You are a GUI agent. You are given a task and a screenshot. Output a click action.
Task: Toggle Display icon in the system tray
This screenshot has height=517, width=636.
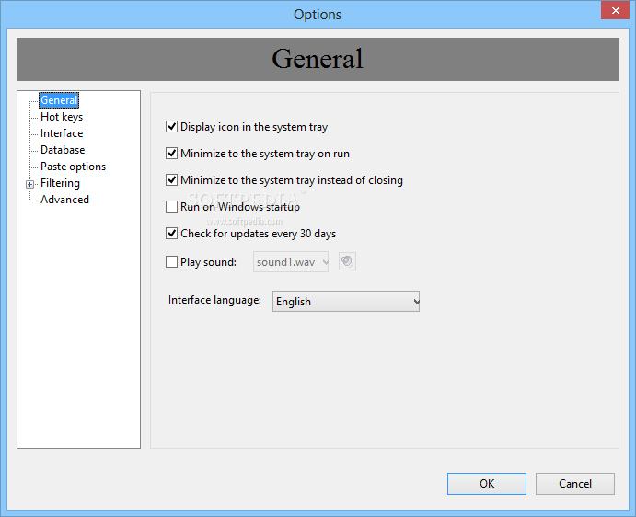172,127
